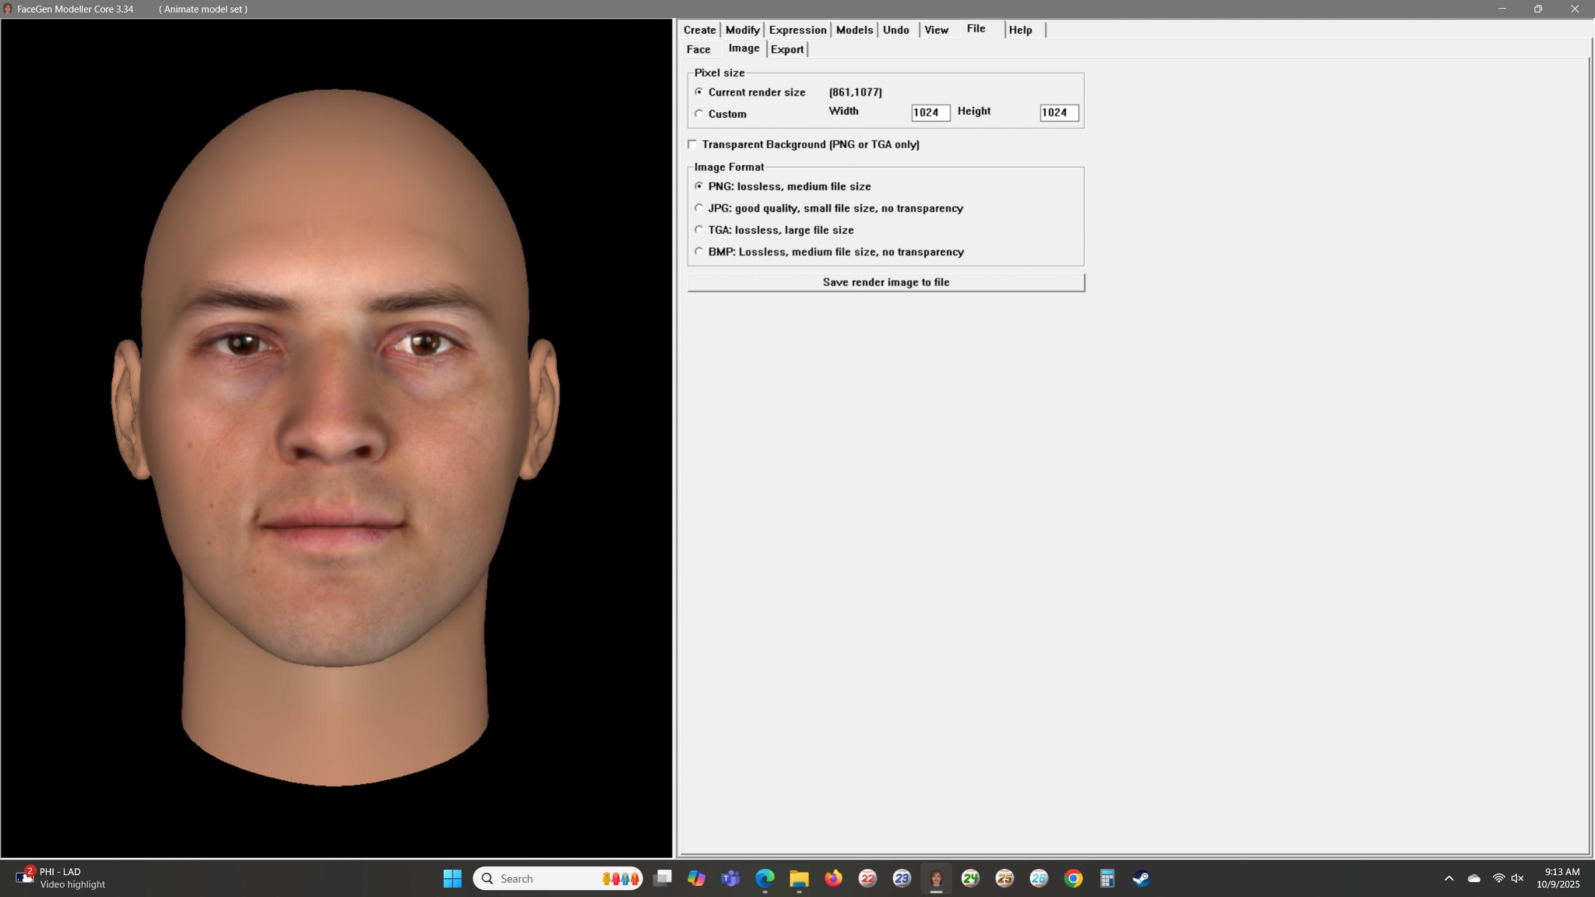Screen dimensions: 1595x897
Task: Click Save render image to file
Action: click(x=885, y=282)
